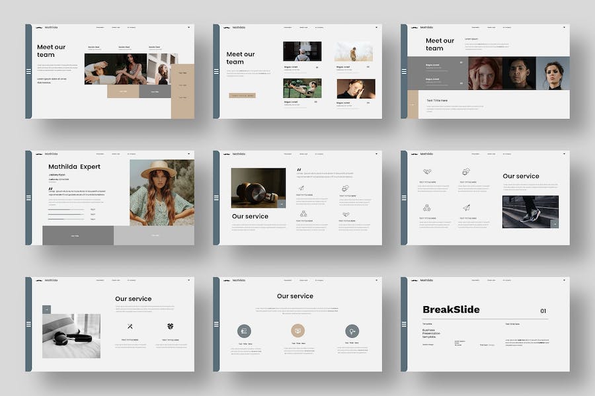This screenshot has height=396, width=595.
Task: Click the crossed tools icon under Our service
Action: (130, 326)
